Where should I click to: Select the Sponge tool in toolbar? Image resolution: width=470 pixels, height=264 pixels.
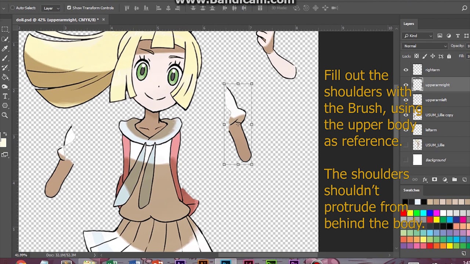click(5, 87)
